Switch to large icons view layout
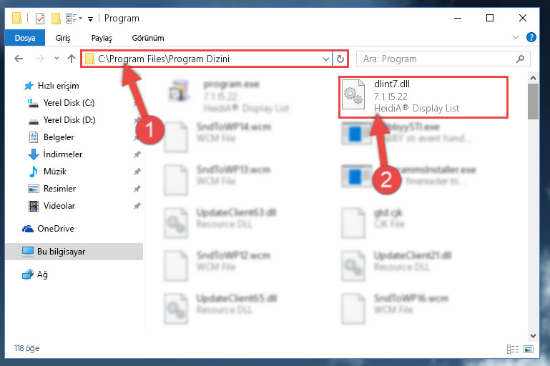Viewport: 550px width, 366px height. tap(529, 349)
